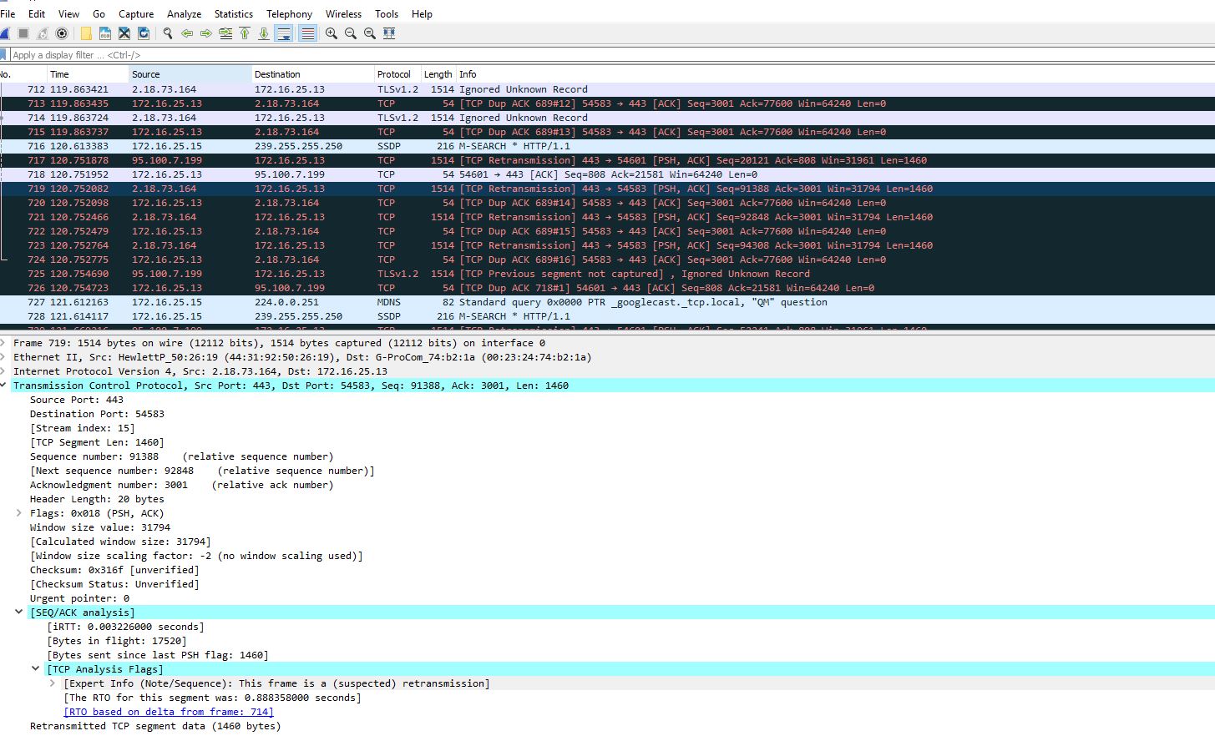Click the open capture file folder icon
The image size is (1215, 746).
pyautogui.click(x=86, y=33)
